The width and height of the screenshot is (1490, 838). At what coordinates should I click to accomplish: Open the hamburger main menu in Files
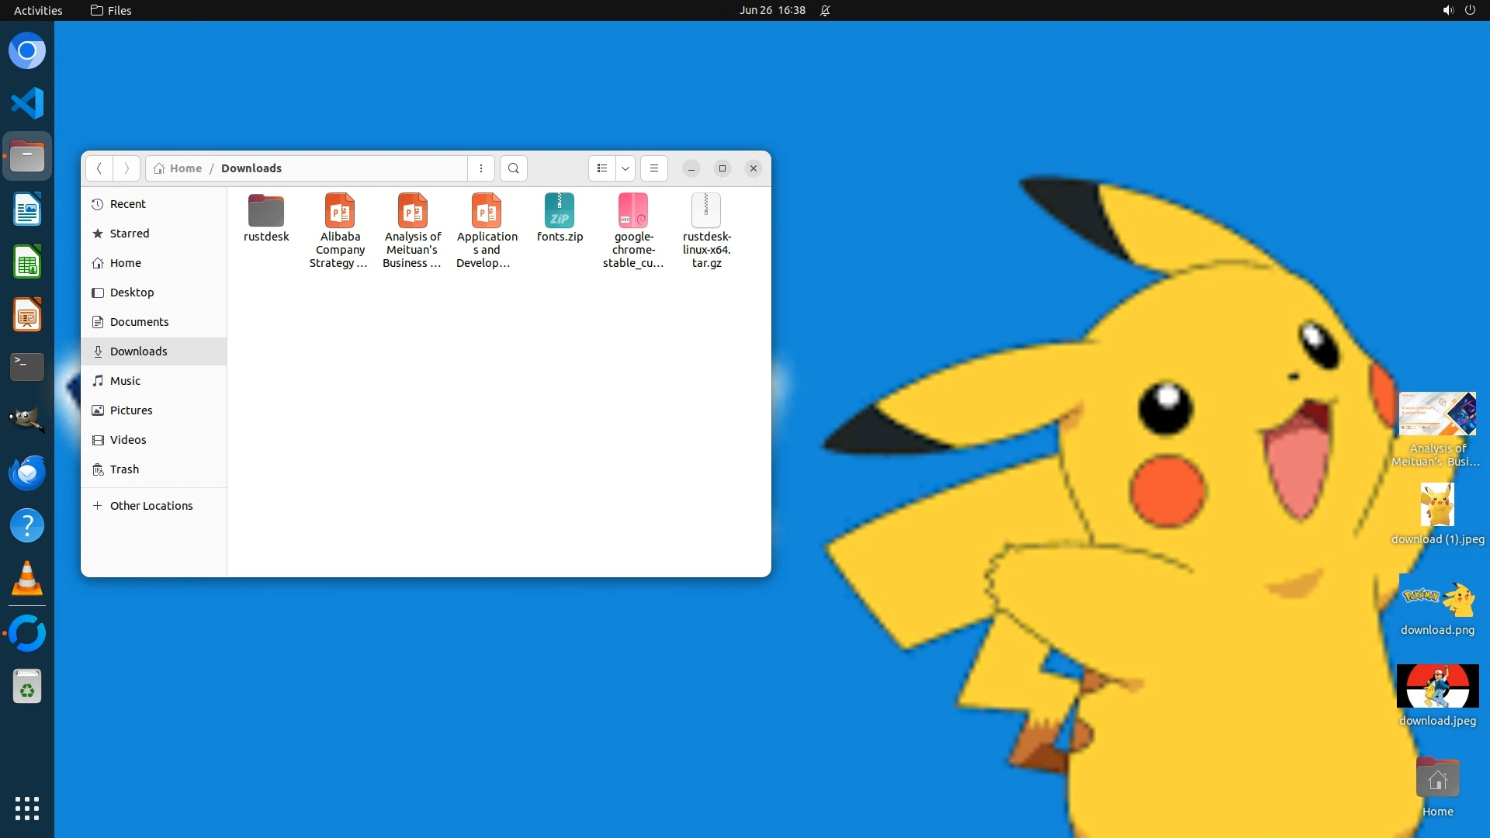click(x=654, y=168)
